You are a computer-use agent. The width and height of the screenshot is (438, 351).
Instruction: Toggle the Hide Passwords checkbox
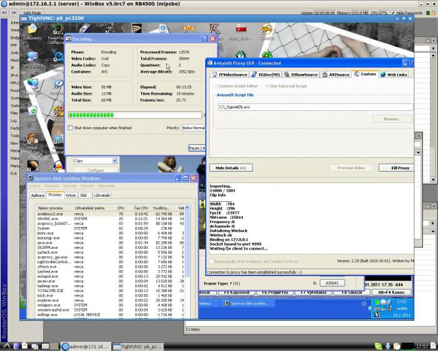coord(393,13)
